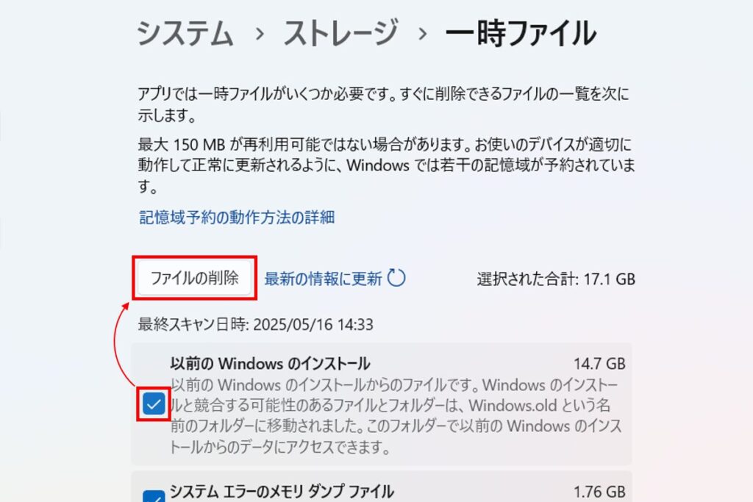The width and height of the screenshot is (753, 502).
Task: Click the intro paragraph starting with アプリでは
Action: tap(383, 104)
